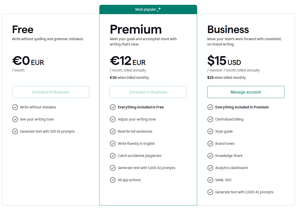Image resolution: width=297 pixels, height=210 pixels.
Task: Click the Knowledge Share feature text
Action: coord(229,156)
